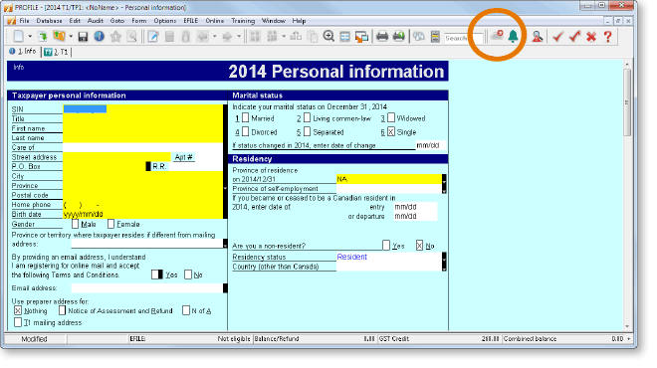This screenshot has height=368, width=657.
Task: Check Yes for non-resident
Action: 386,246
